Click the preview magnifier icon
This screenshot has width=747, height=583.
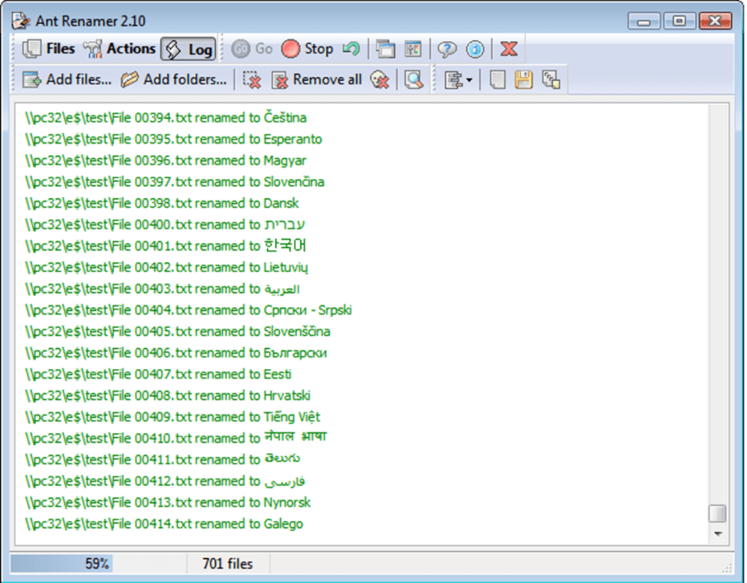pos(414,80)
